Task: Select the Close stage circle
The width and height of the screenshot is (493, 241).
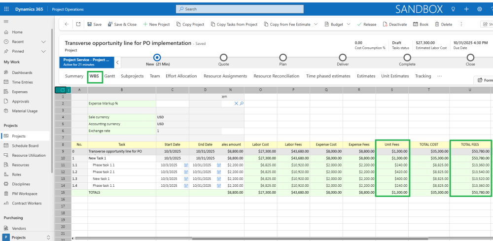Action: click(470, 58)
